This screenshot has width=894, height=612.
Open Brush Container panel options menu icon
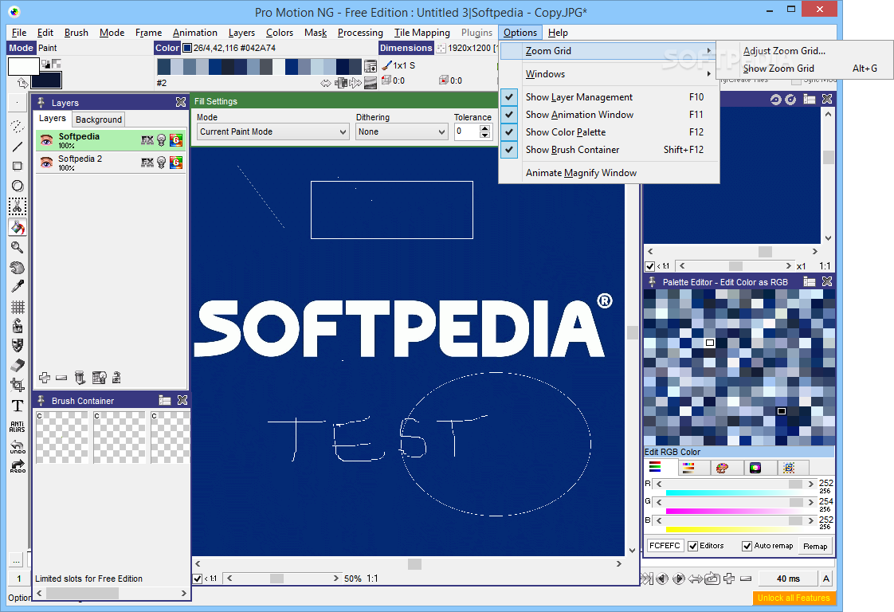coord(165,400)
